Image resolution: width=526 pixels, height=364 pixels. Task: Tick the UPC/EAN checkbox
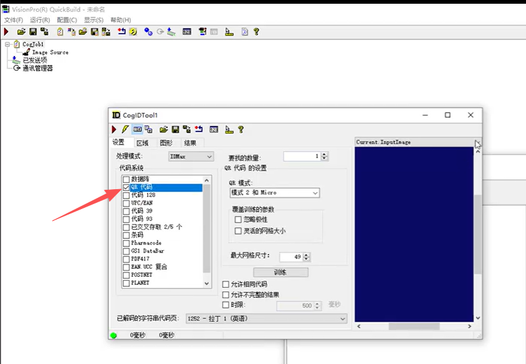click(x=126, y=203)
